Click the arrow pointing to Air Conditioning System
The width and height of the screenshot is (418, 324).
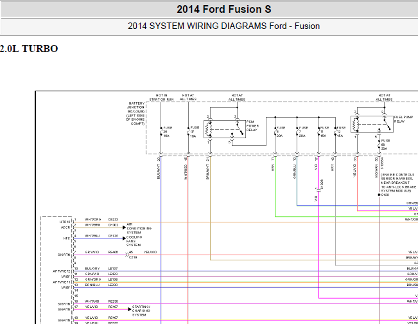(x=124, y=228)
